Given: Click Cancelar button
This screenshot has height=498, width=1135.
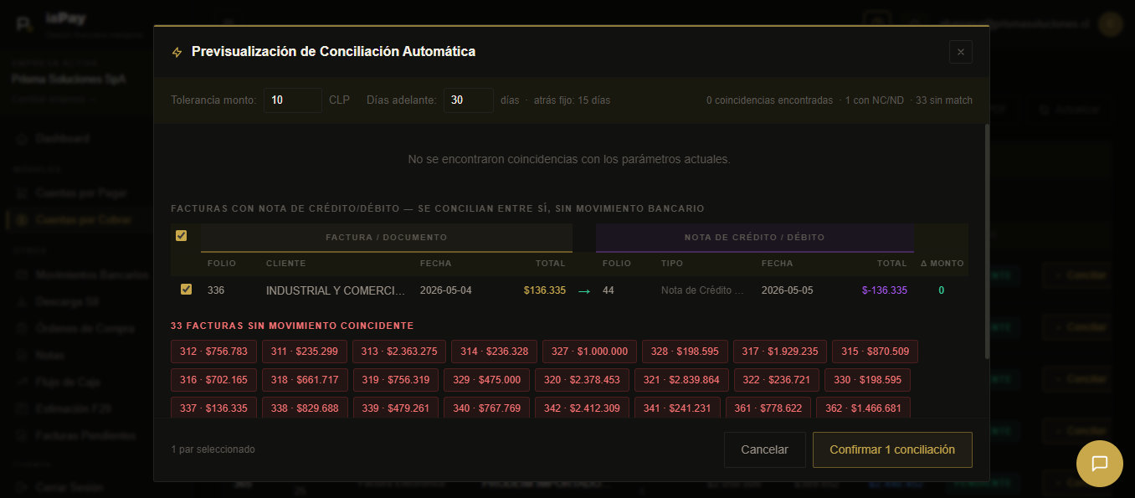Looking at the screenshot, I should point(764,449).
